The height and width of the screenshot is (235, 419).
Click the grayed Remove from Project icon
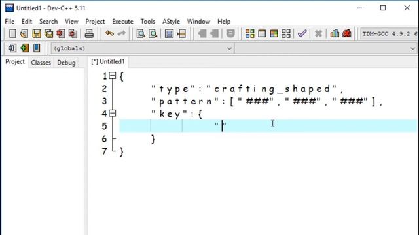pos(214,33)
